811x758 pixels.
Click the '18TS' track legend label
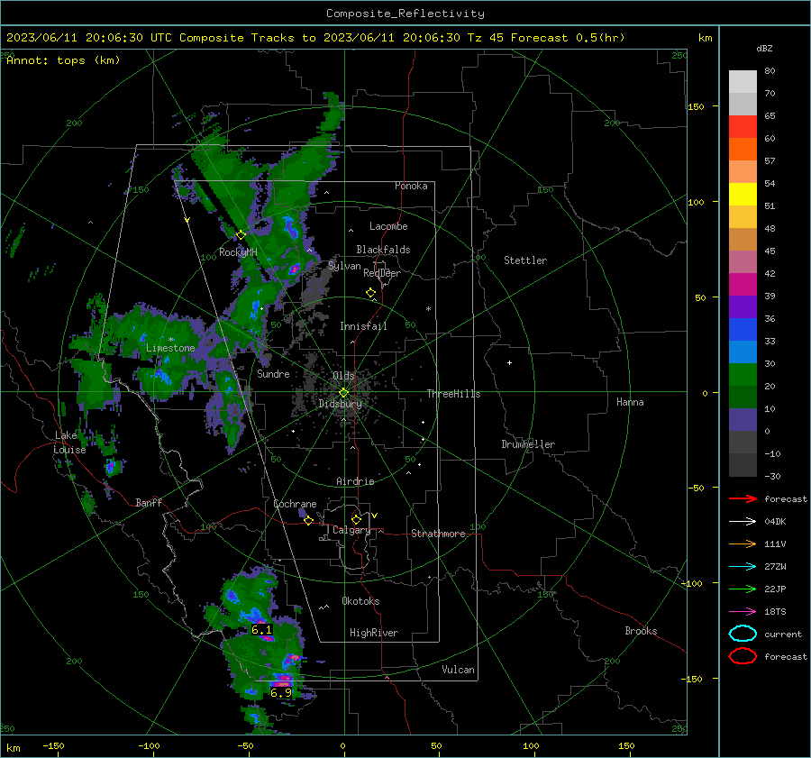[x=775, y=612]
